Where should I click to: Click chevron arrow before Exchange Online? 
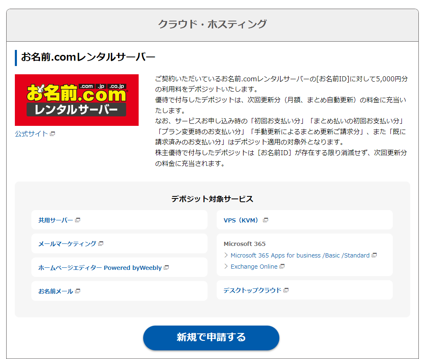[x=226, y=267]
